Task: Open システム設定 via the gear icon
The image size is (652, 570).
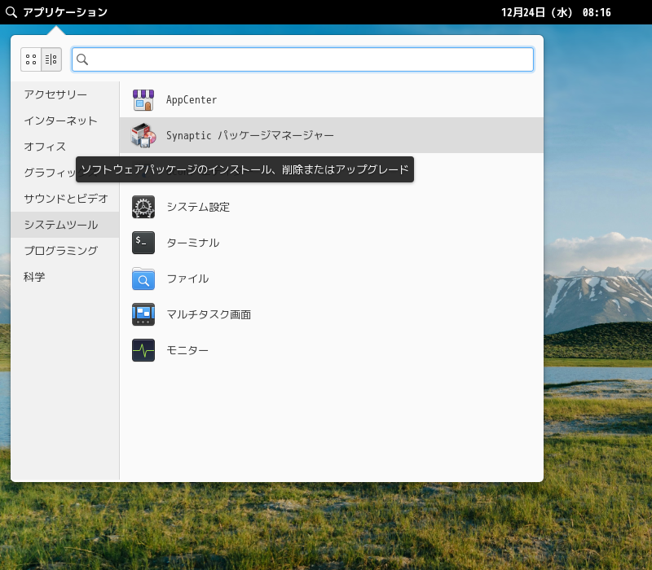Action: click(143, 207)
